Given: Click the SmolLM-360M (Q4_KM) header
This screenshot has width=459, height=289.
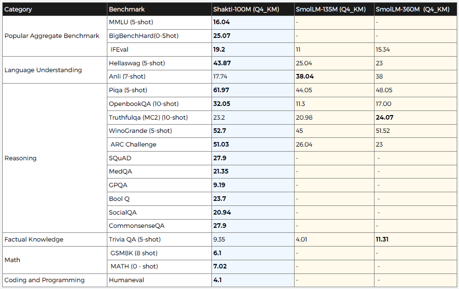Looking at the screenshot, I should click(412, 9).
